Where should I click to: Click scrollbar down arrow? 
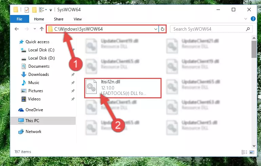[x=254, y=146]
